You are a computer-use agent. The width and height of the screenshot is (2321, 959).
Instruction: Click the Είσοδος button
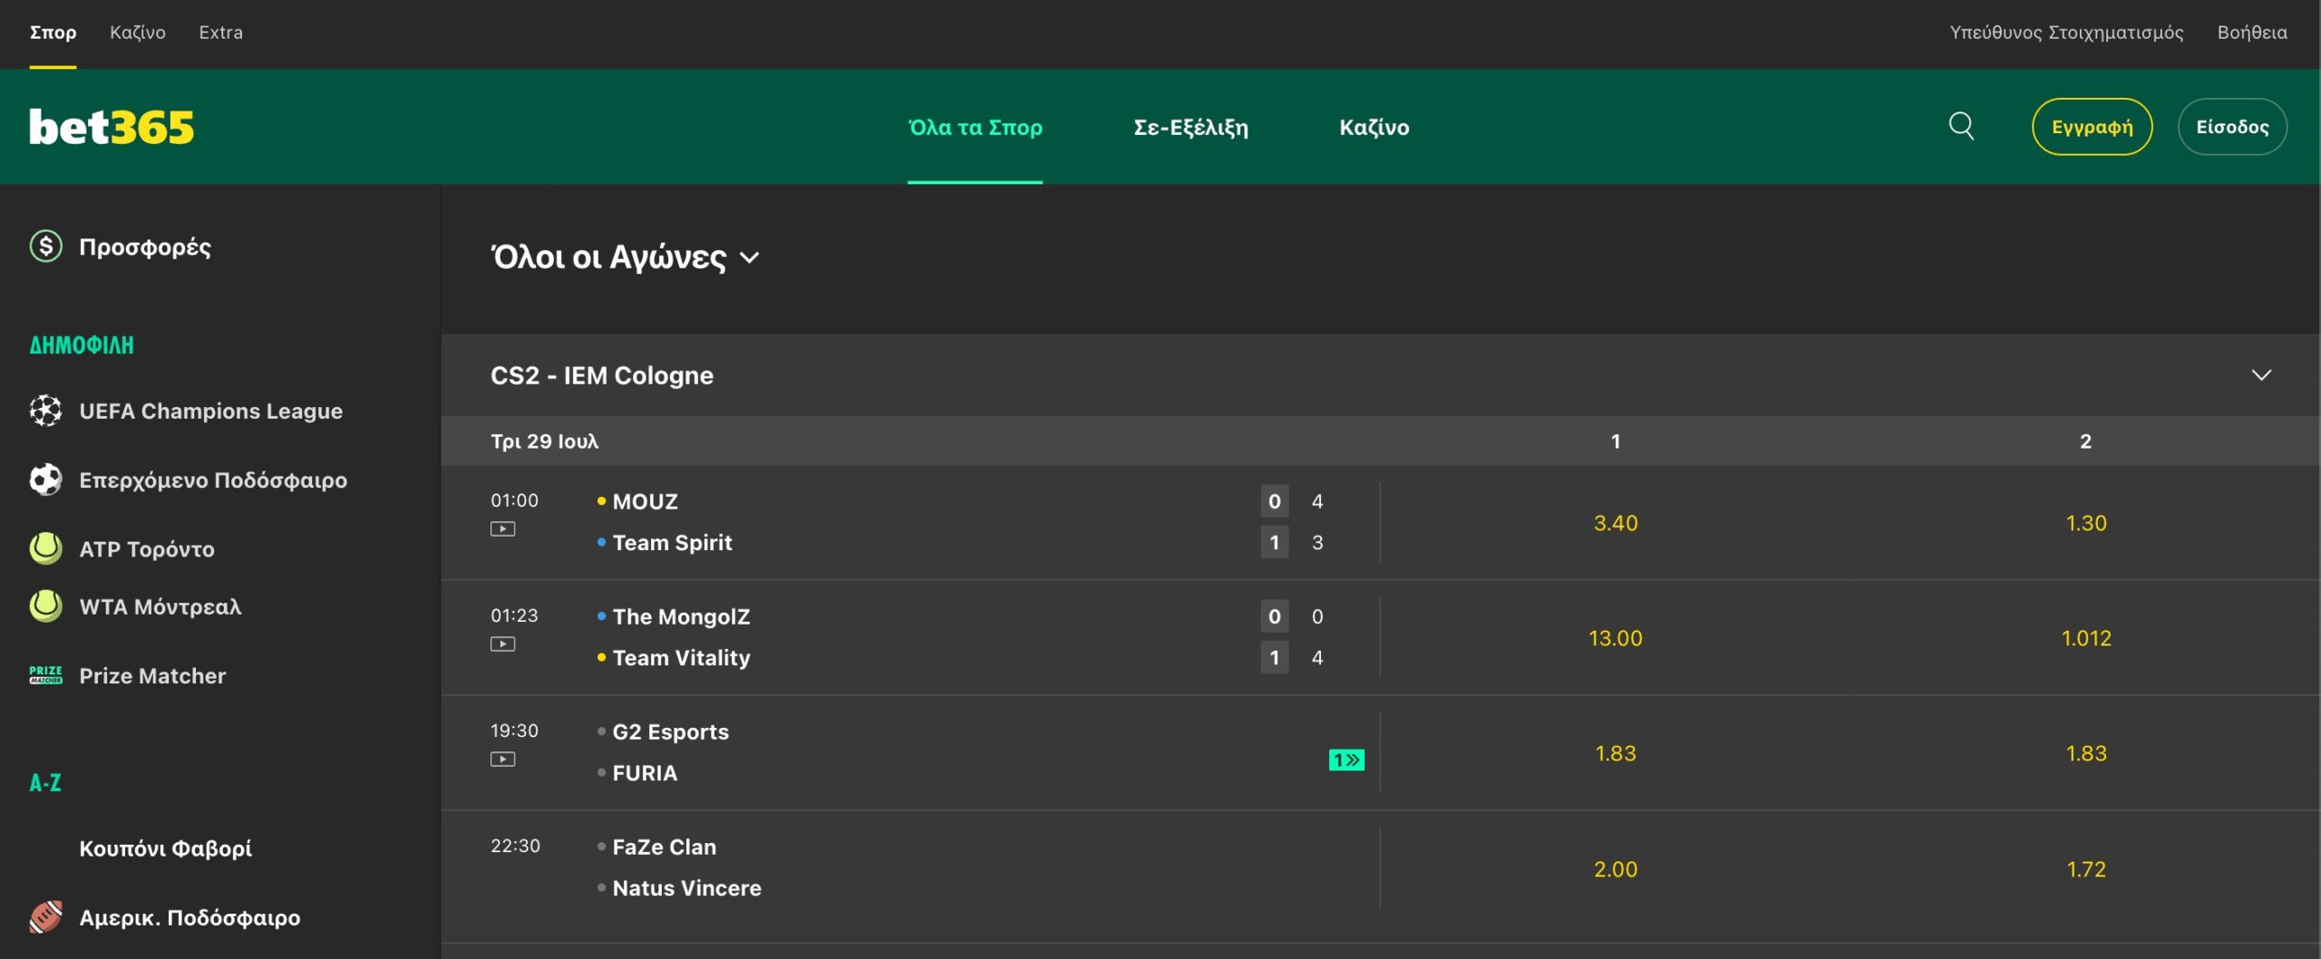pyautogui.click(x=2232, y=127)
